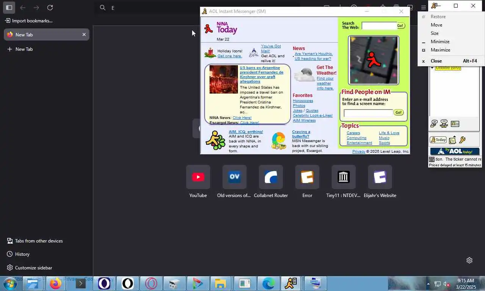Click the Windows Start orb
Screen dimensions: 485x291
point(10,283)
